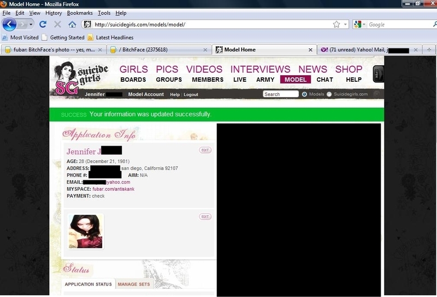Open a new tab with the plus button
This screenshot has width=437, height=297.
pyautogui.click(x=429, y=50)
